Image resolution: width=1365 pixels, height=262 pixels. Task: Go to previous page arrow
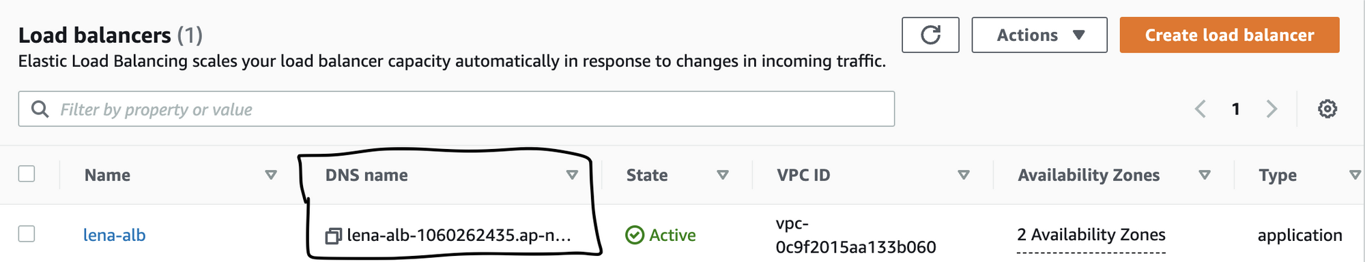click(x=1201, y=109)
